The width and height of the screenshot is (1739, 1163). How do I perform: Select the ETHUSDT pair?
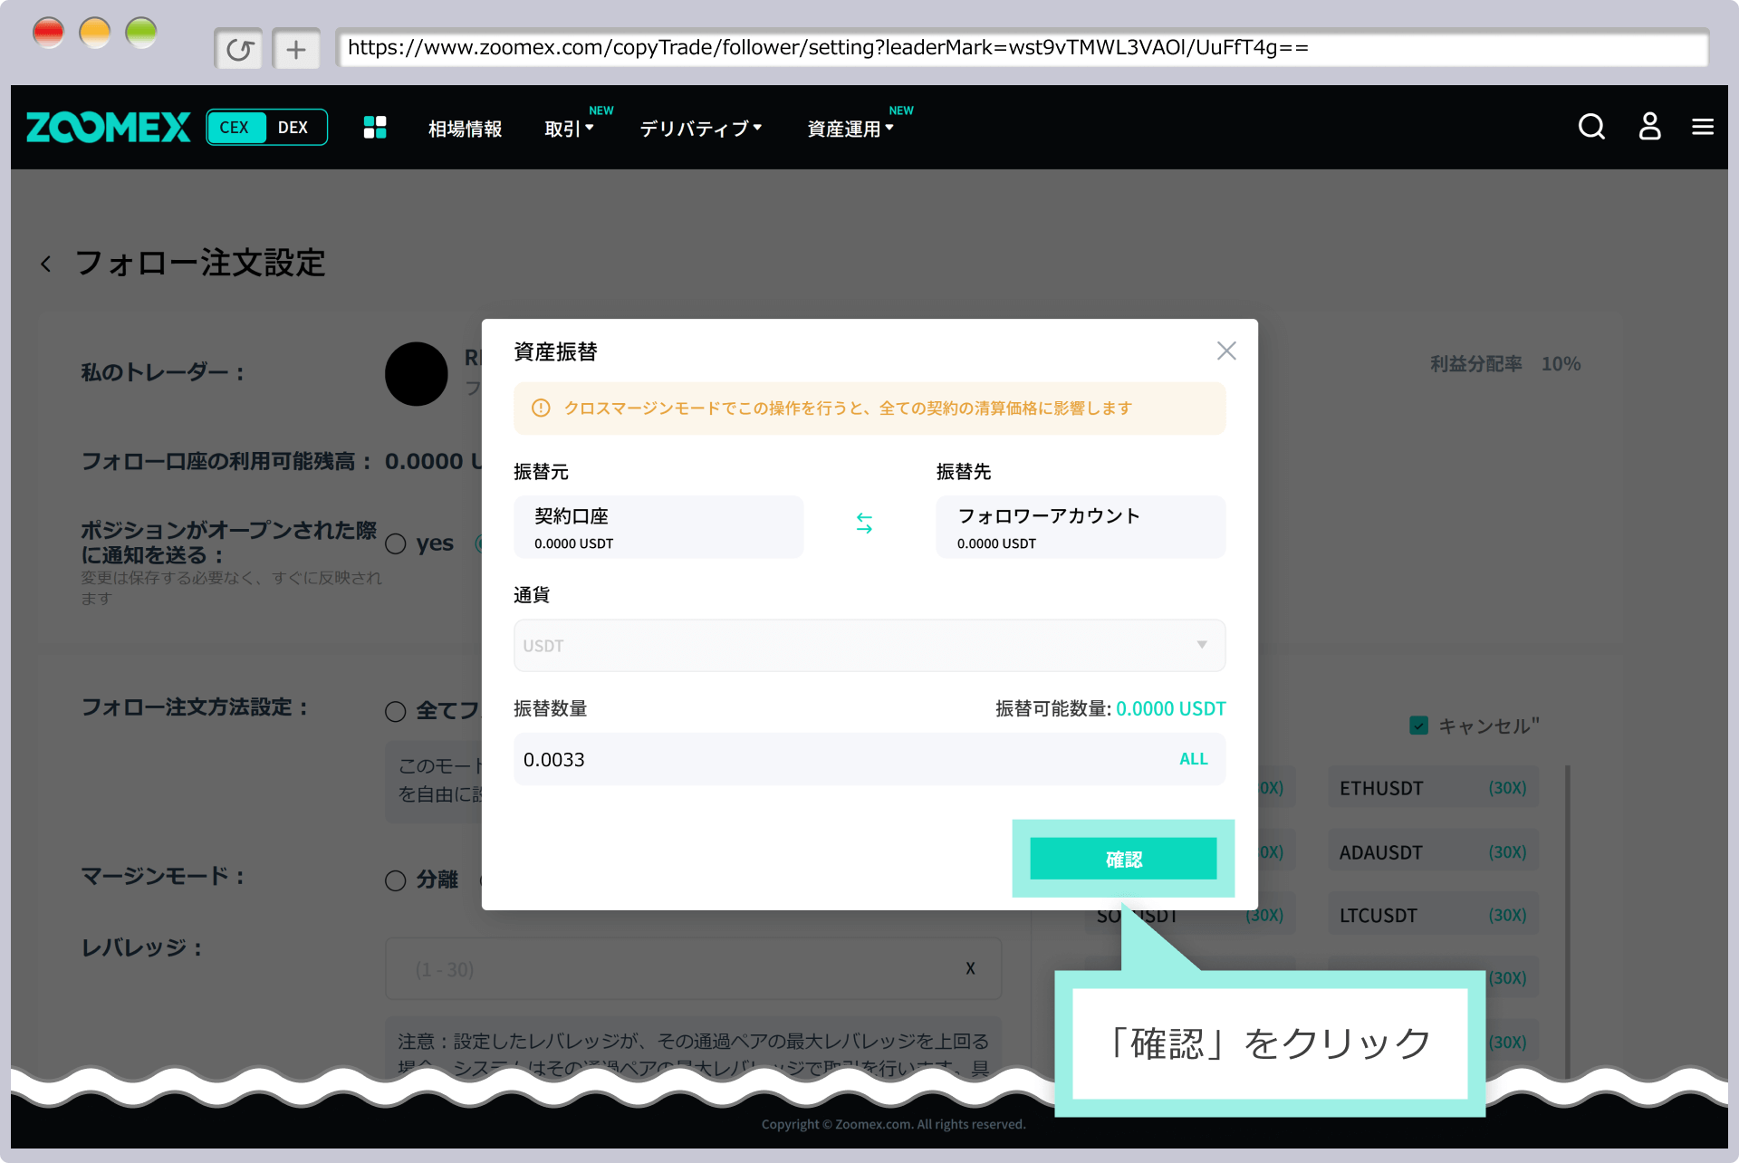point(1433,788)
